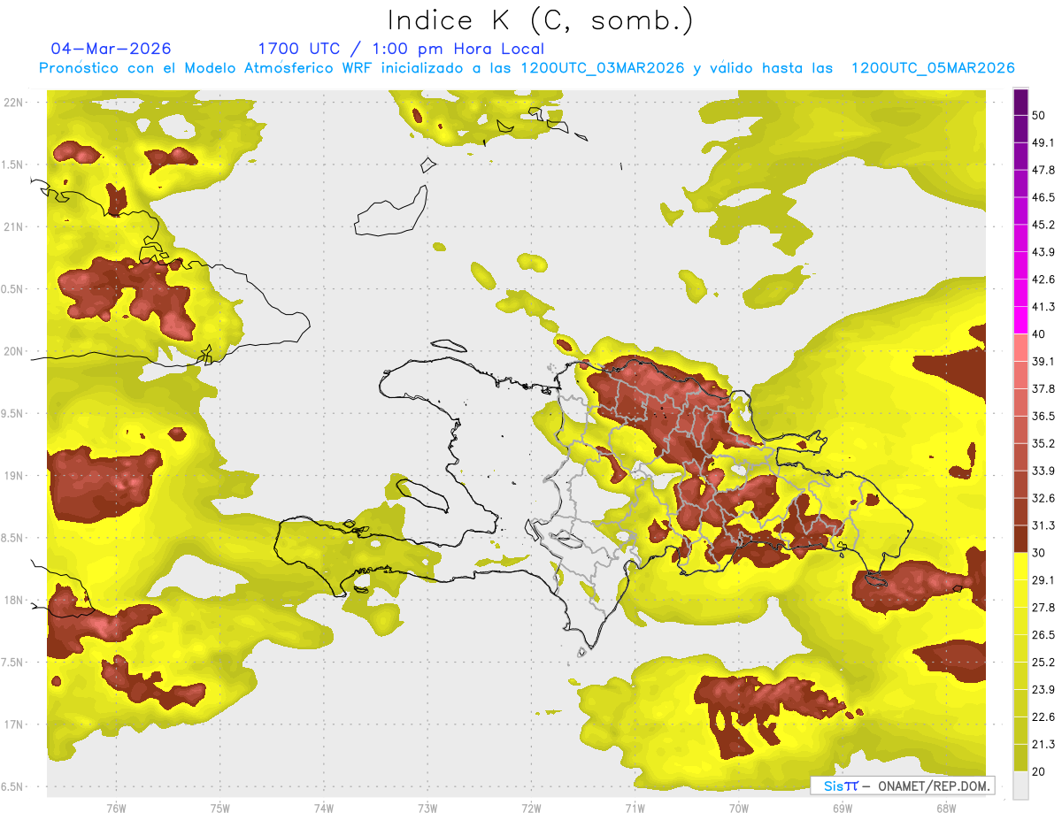
Task: Click the colorbar label '41.3'
Action: coord(1043,307)
